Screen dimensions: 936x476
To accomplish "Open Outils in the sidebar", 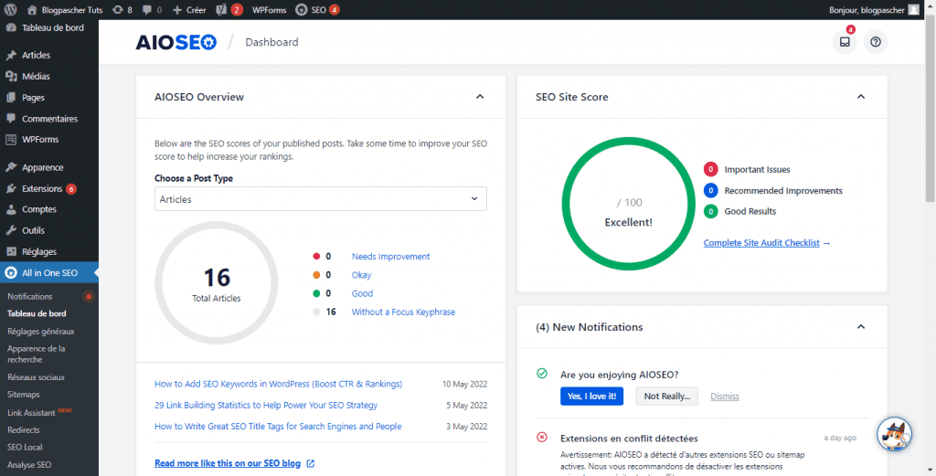I will (49, 230).
